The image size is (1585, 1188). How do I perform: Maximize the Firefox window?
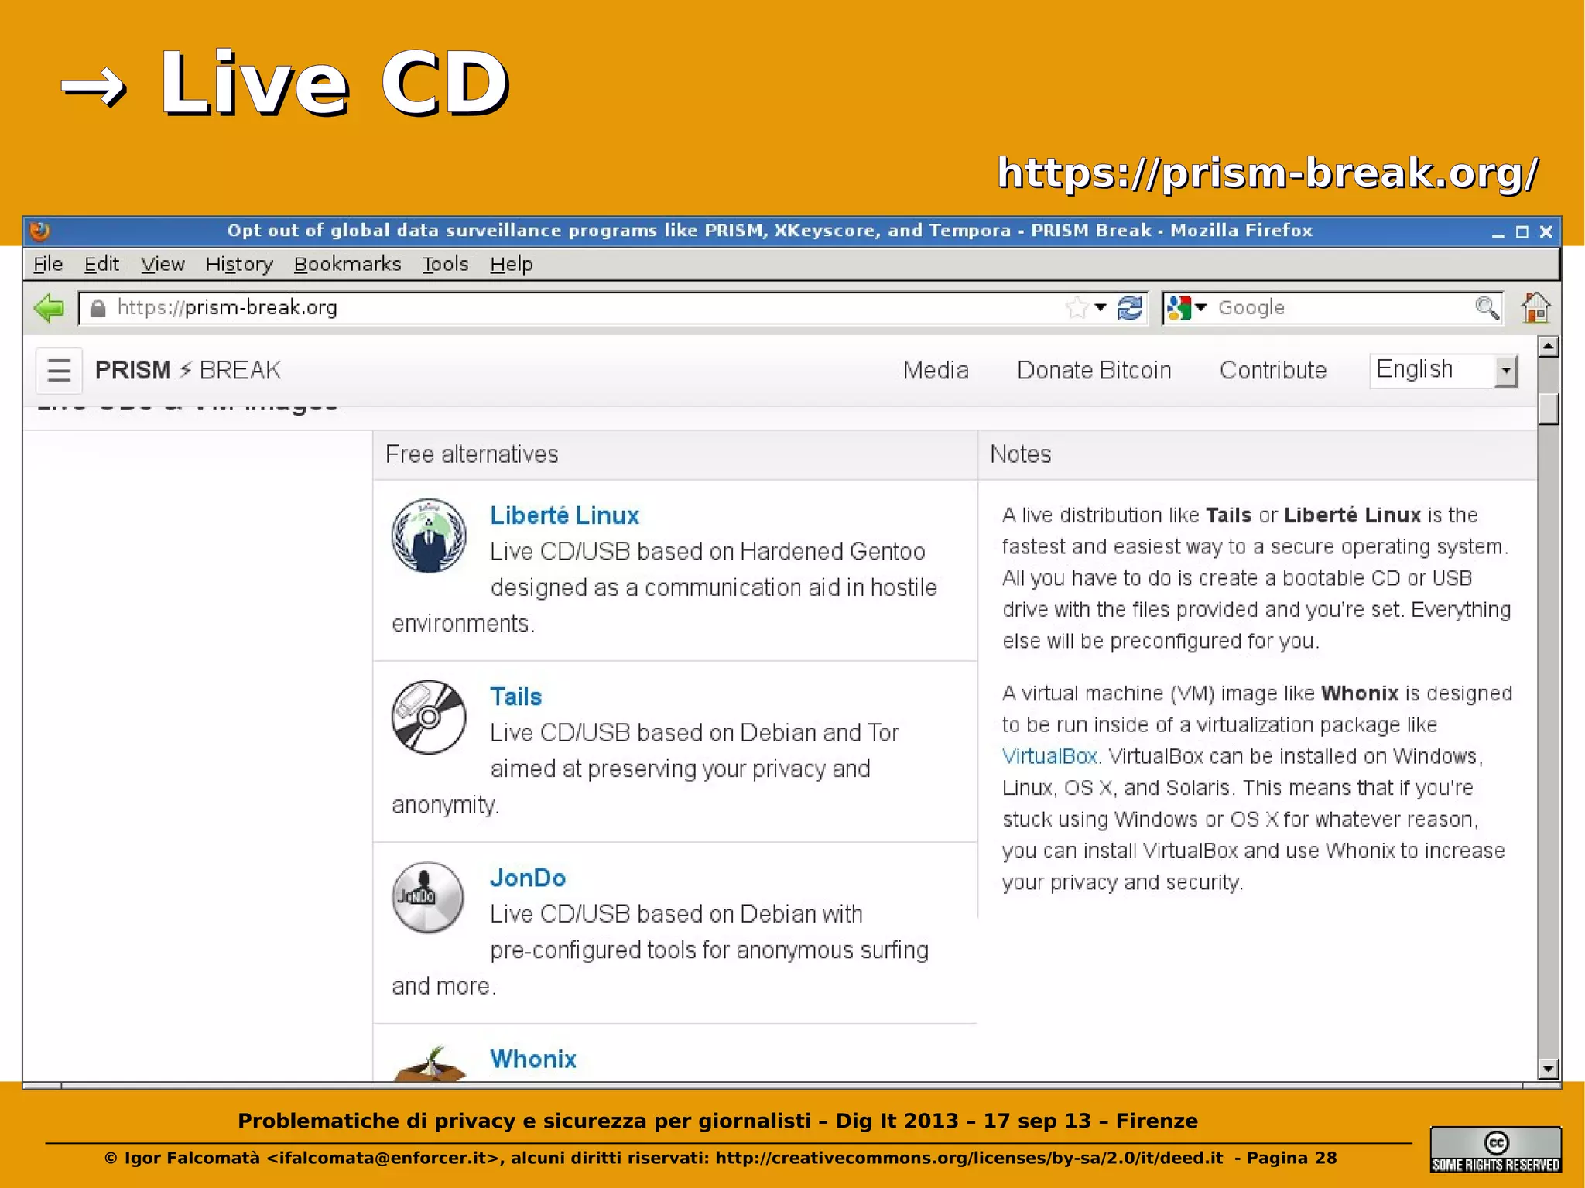click(x=1522, y=231)
